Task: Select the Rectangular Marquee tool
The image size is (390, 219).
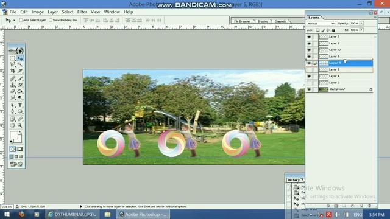Action: coord(13,58)
